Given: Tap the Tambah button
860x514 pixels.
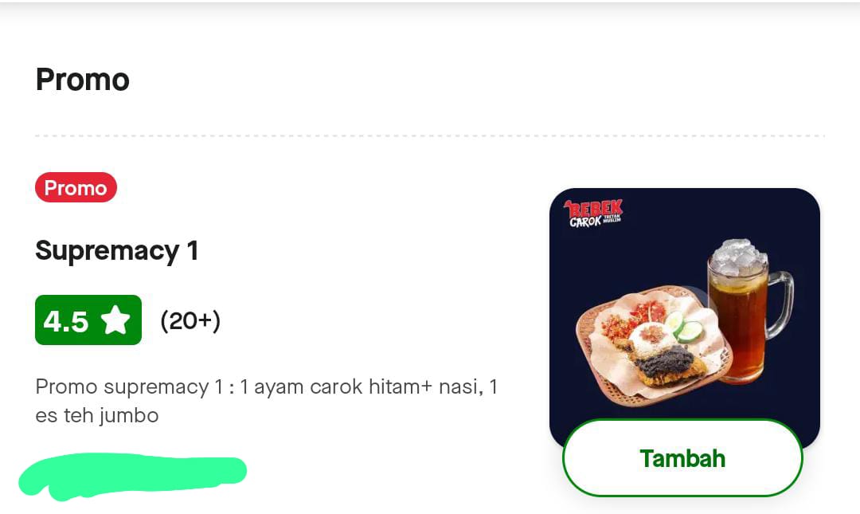Looking at the screenshot, I should pos(682,458).
